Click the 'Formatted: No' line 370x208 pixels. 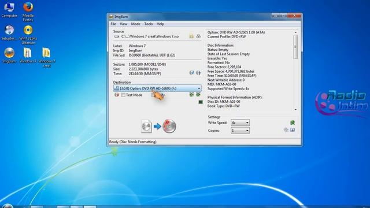(x=219, y=63)
